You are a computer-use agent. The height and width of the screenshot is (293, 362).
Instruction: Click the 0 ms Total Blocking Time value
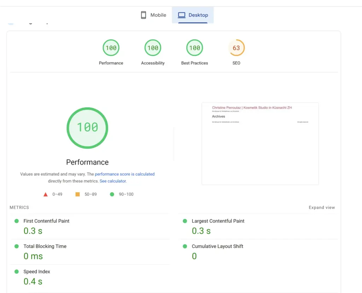33,256
